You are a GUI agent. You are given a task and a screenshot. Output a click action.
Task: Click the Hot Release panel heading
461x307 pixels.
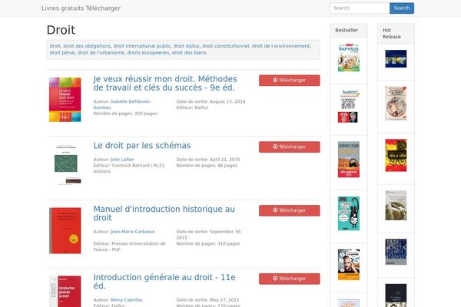click(392, 34)
